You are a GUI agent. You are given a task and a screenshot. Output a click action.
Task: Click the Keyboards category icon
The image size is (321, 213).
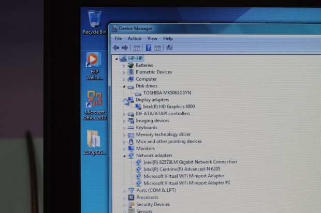click(131, 128)
